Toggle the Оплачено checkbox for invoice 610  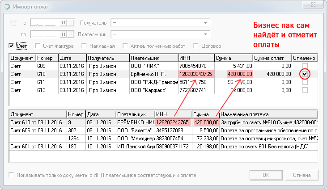305,74
